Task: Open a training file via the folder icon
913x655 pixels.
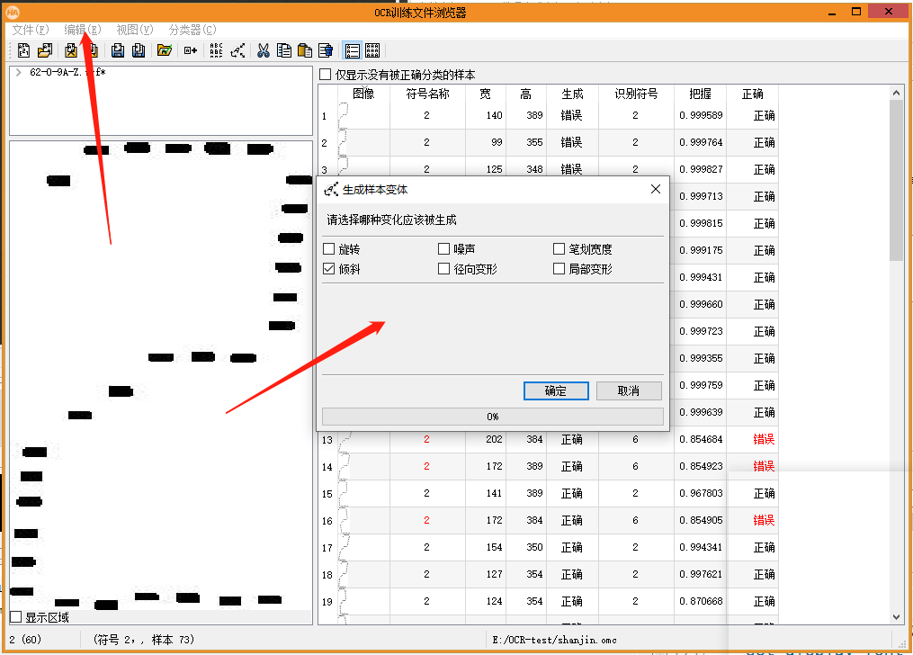Action: click(x=44, y=50)
